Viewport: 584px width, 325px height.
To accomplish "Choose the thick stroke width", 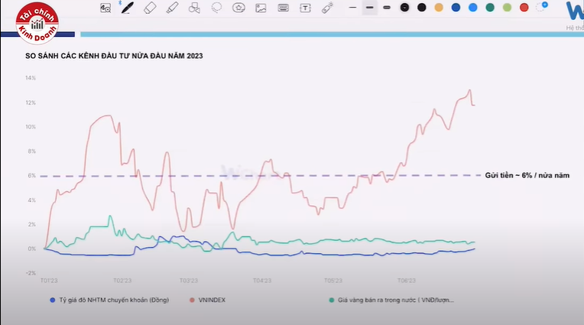I will (387, 8).
